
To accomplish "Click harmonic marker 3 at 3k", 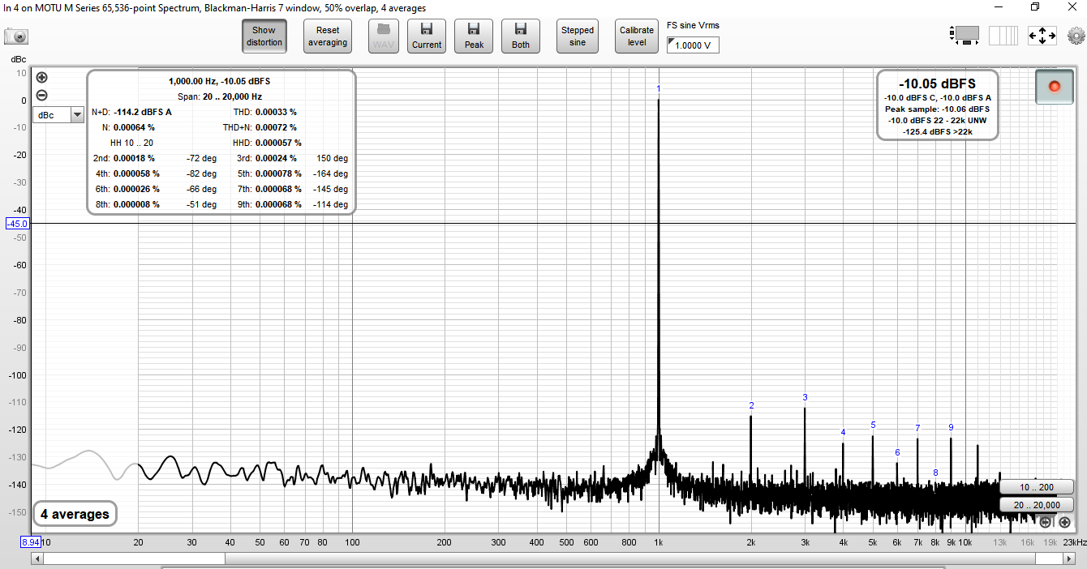I will [x=805, y=397].
